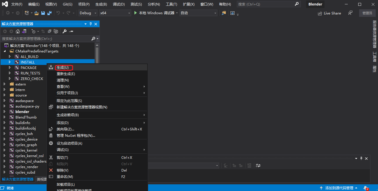Click the Live Share button
This screenshot has width=378, height=191.
click(329, 13)
